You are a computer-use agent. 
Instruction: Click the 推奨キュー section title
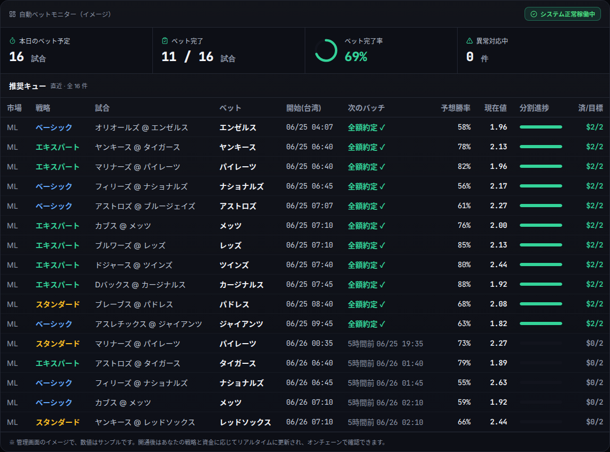[x=27, y=86]
